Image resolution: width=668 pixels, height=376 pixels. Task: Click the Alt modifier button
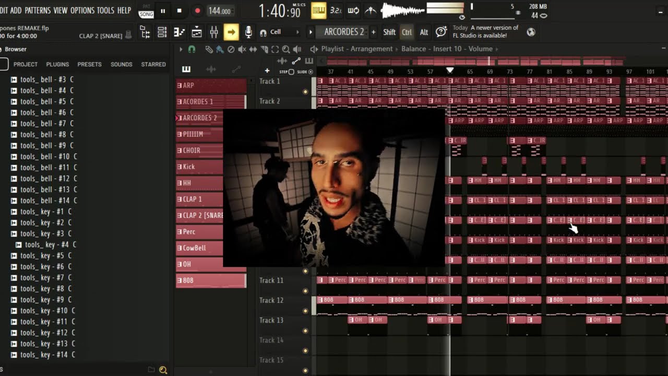pyautogui.click(x=424, y=32)
